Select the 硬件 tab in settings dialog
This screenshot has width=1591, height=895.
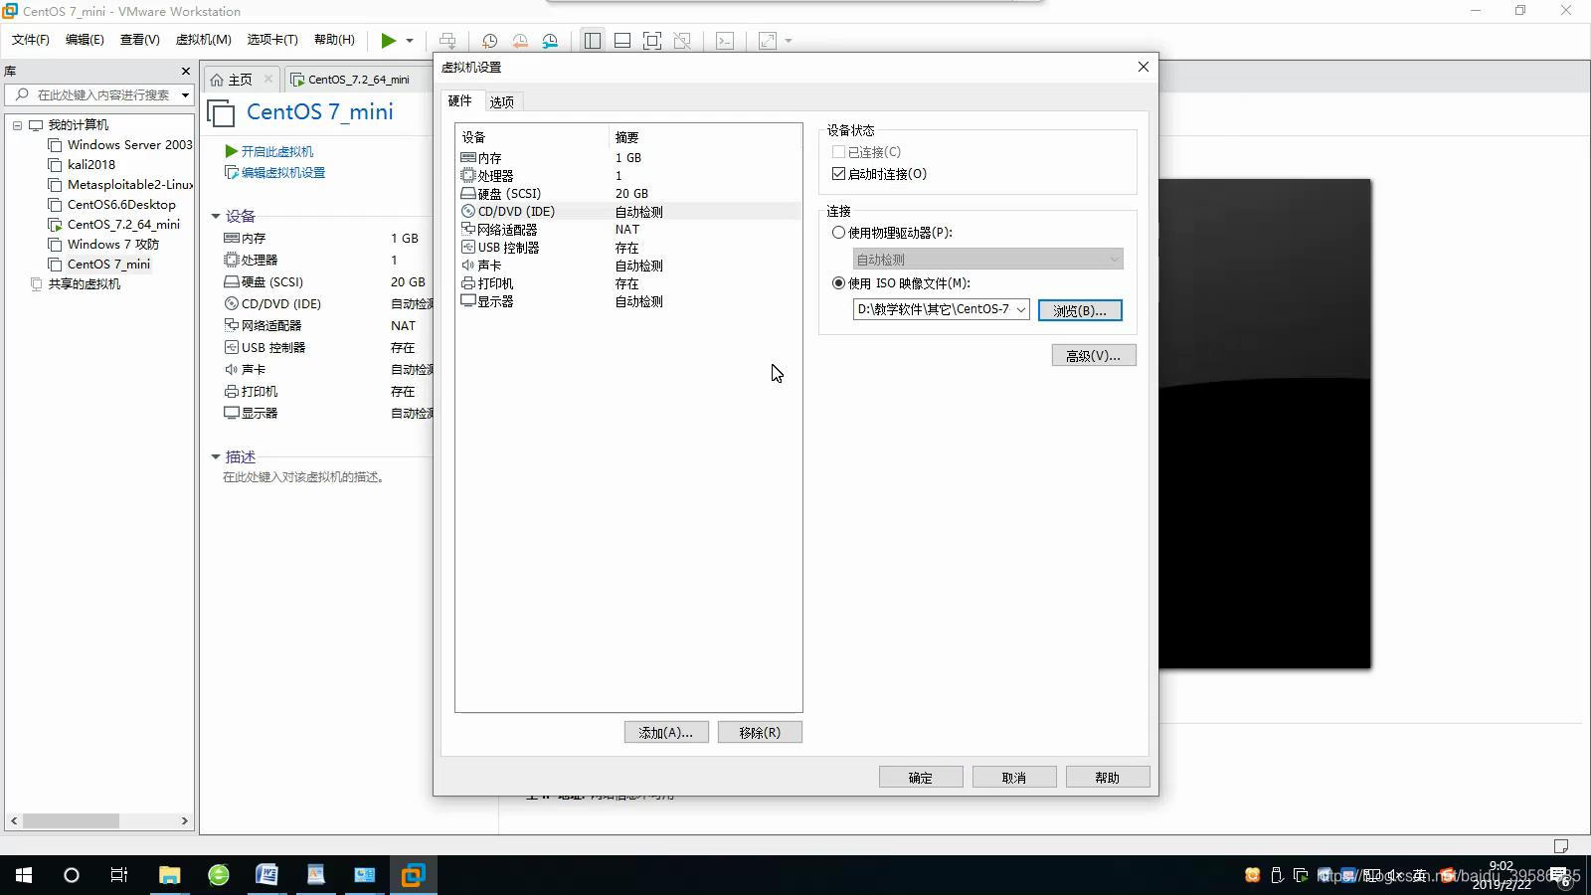pos(460,100)
